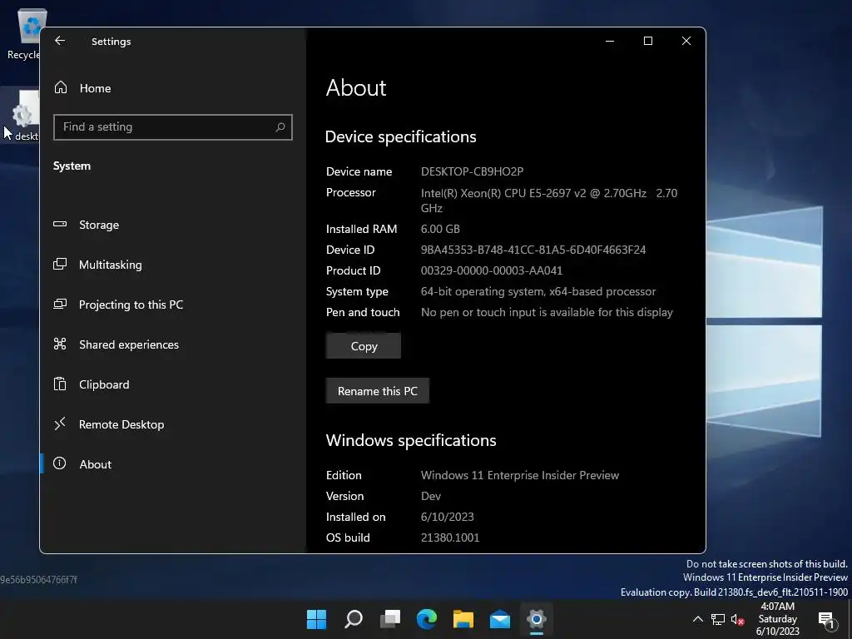Click the Multitasking windows icon

pos(60,264)
